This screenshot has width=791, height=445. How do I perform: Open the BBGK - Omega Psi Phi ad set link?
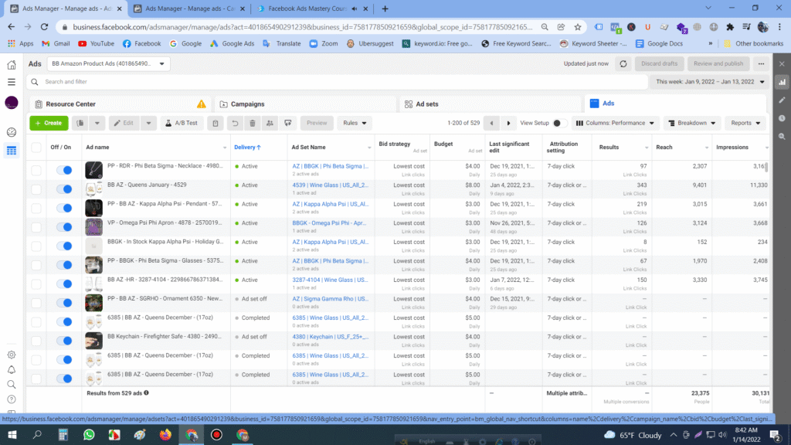point(329,223)
